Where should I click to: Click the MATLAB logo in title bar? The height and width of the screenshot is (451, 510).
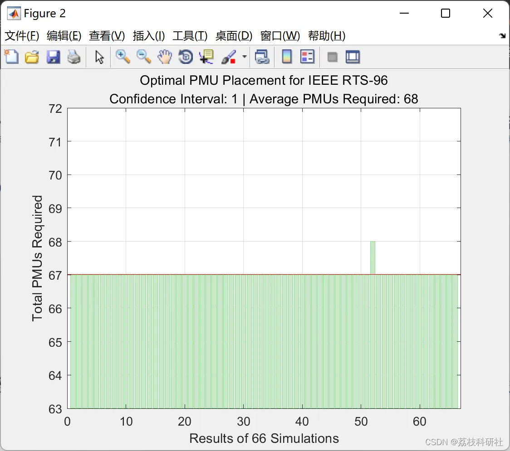pyautogui.click(x=14, y=13)
